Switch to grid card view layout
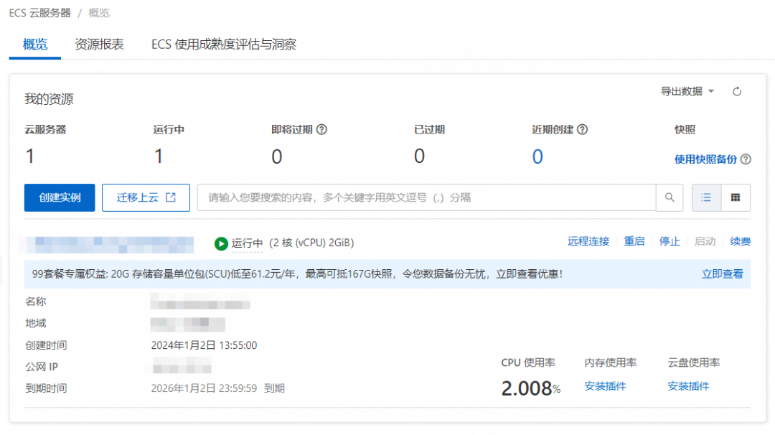This screenshot has width=775, height=435. point(736,197)
